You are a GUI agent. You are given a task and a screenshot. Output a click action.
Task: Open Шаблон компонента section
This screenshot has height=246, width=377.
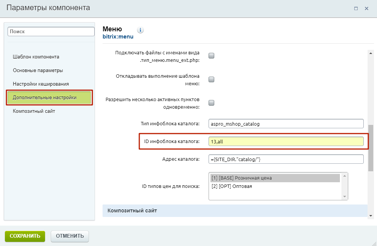tap(36, 57)
